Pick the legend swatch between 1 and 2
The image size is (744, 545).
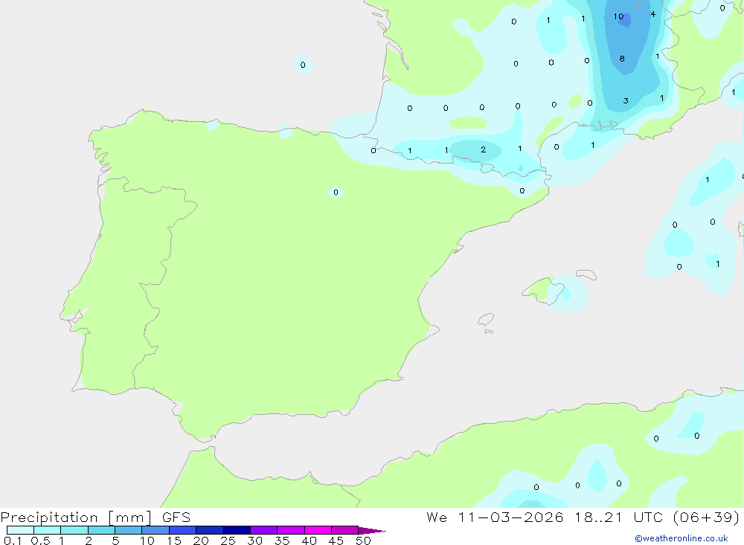tap(74, 530)
